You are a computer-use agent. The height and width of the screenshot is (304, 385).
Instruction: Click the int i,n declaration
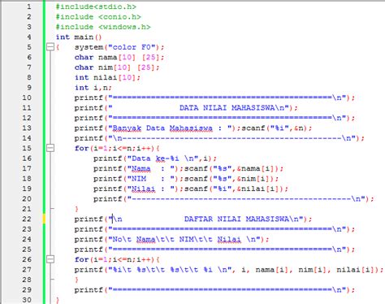pos(93,88)
